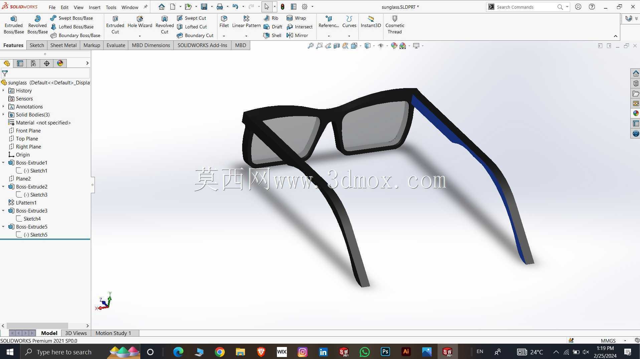Open Google Chrome from the taskbar
This screenshot has width=640, height=359.
click(219, 352)
